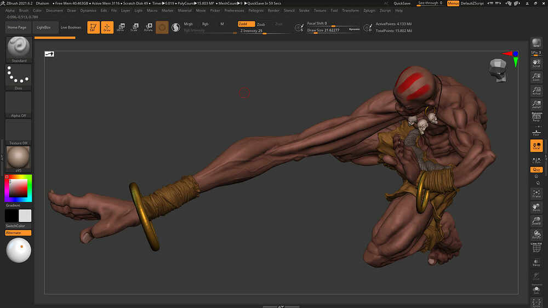Open the Dots stroke type picker
This screenshot has width=548, height=308.
point(19,77)
